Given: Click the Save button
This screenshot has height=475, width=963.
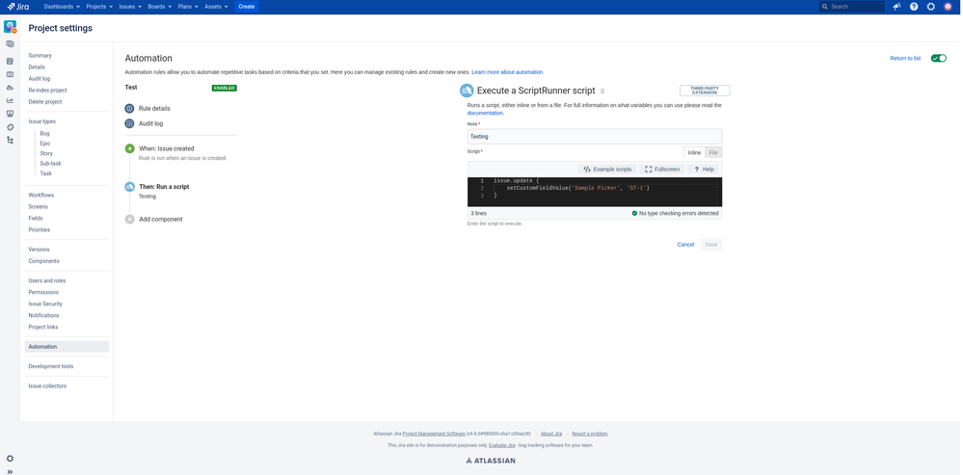Looking at the screenshot, I should click(711, 245).
